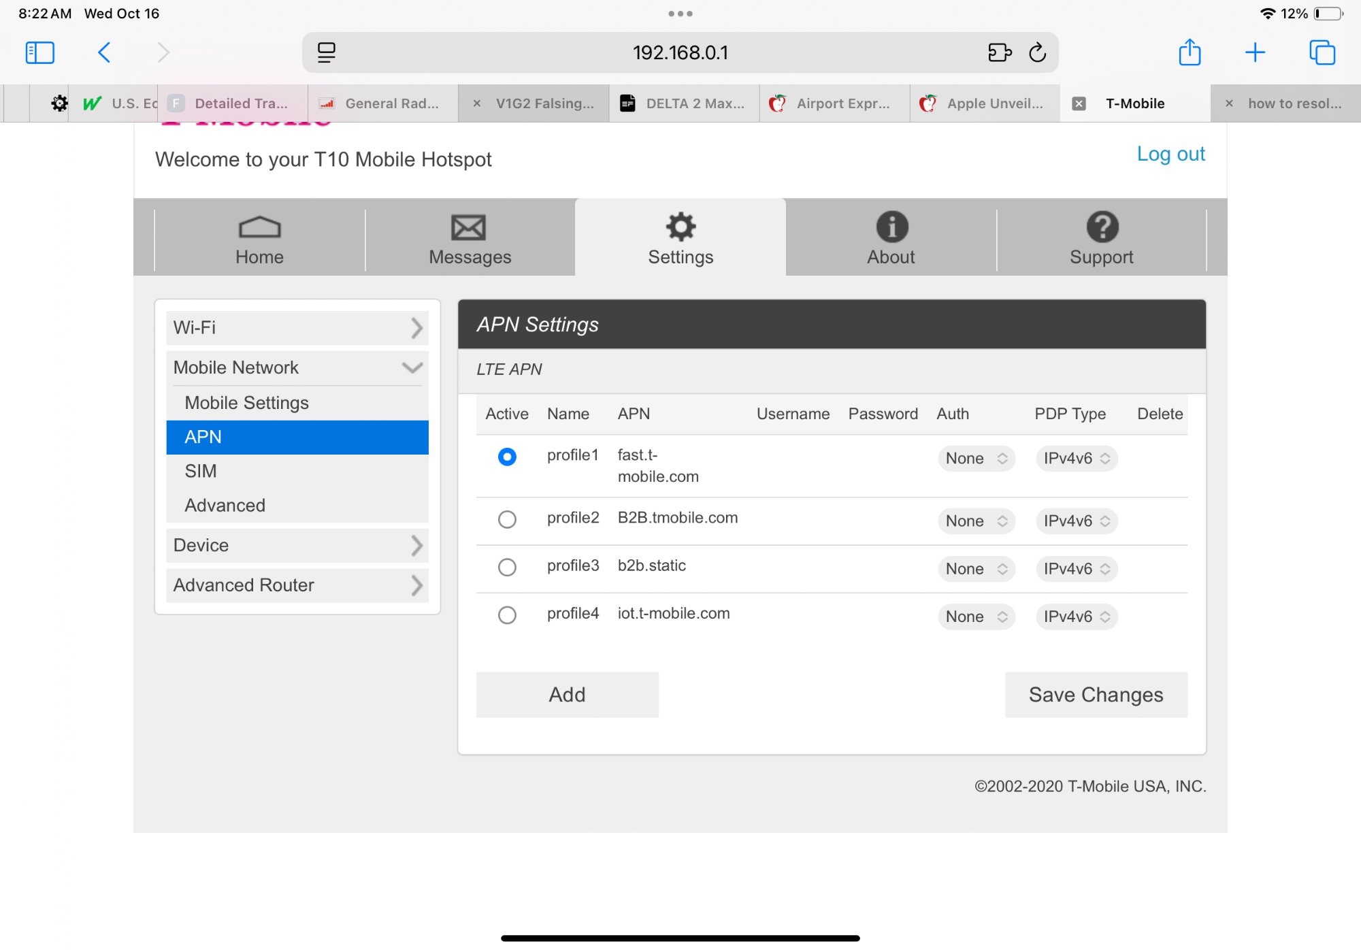The height and width of the screenshot is (950, 1361).
Task: Click the Safari share icon
Action: tap(1189, 52)
